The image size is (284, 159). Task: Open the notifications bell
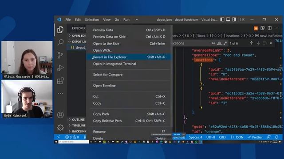[276, 137]
